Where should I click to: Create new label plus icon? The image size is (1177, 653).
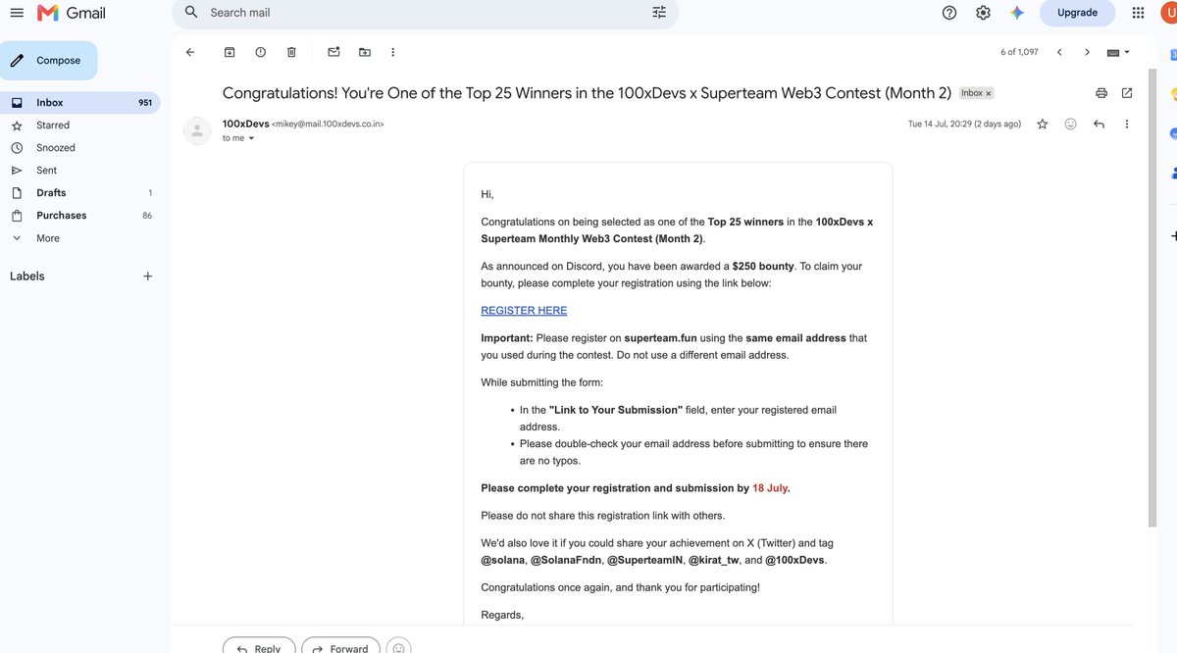147,276
